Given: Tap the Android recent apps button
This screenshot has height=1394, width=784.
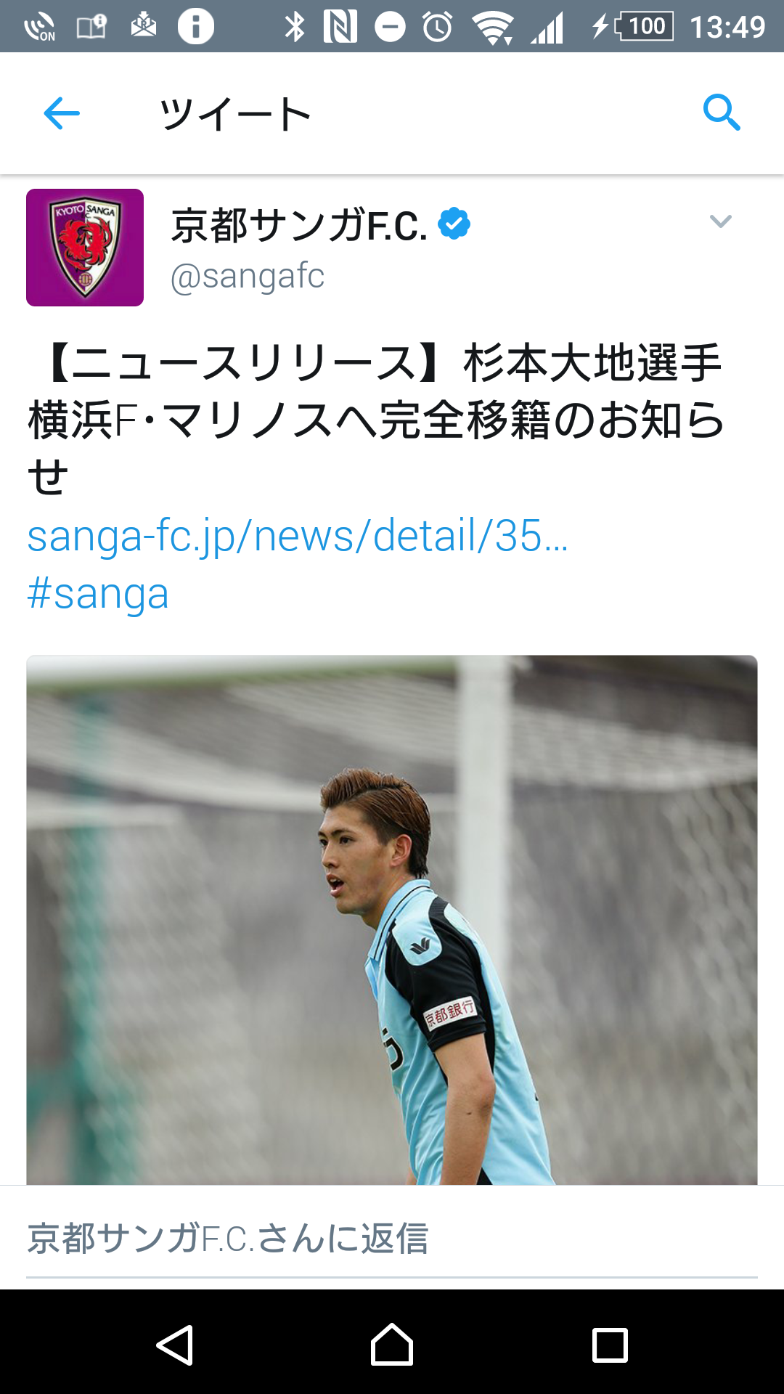Looking at the screenshot, I should (x=610, y=1345).
